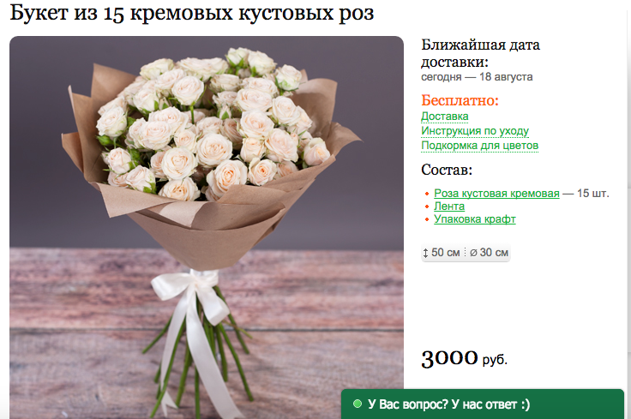This screenshot has height=419, width=631.
Task: Open the Инструкция по уходу link
Action: coord(475,131)
